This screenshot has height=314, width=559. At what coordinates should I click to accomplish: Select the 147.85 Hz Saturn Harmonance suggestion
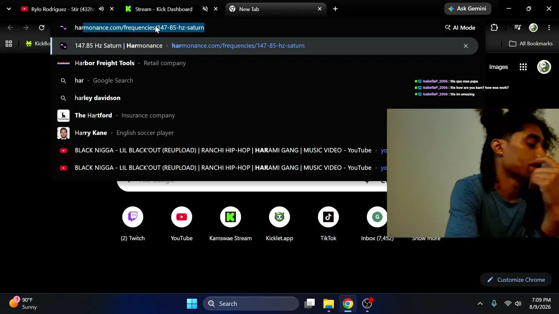coord(265,45)
